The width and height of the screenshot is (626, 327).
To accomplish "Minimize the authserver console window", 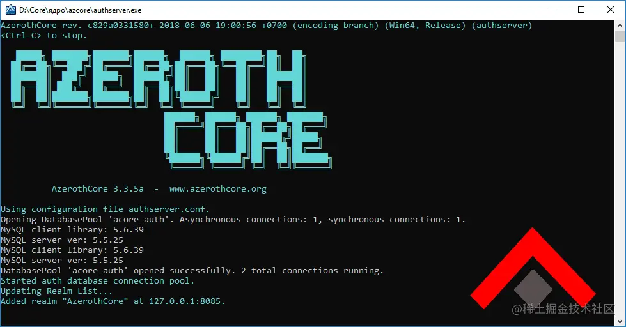I will pyautogui.click(x=552, y=10).
